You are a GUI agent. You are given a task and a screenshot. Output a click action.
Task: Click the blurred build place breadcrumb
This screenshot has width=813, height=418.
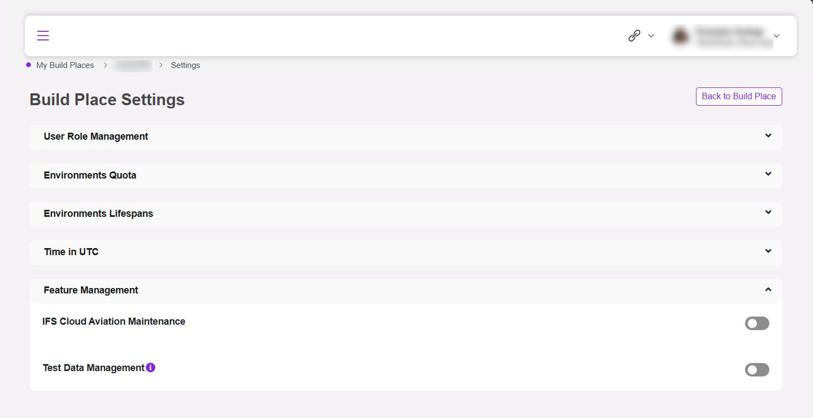pyautogui.click(x=133, y=65)
